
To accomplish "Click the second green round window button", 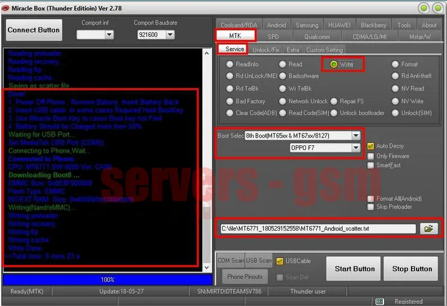I will (x=437, y=8).
